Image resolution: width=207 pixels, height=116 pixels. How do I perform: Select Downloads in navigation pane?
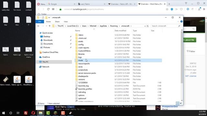click(x=48, y=40)
